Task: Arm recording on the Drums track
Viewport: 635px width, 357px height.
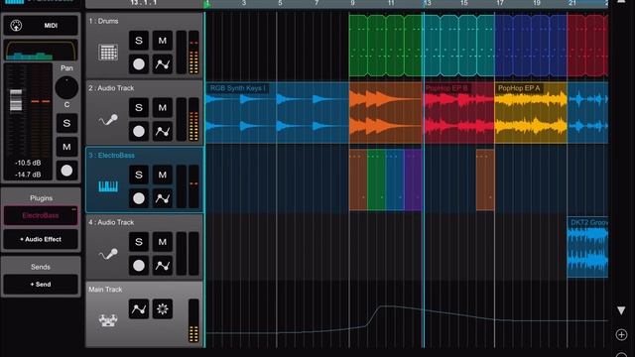Action: click(x=139, y=63)
